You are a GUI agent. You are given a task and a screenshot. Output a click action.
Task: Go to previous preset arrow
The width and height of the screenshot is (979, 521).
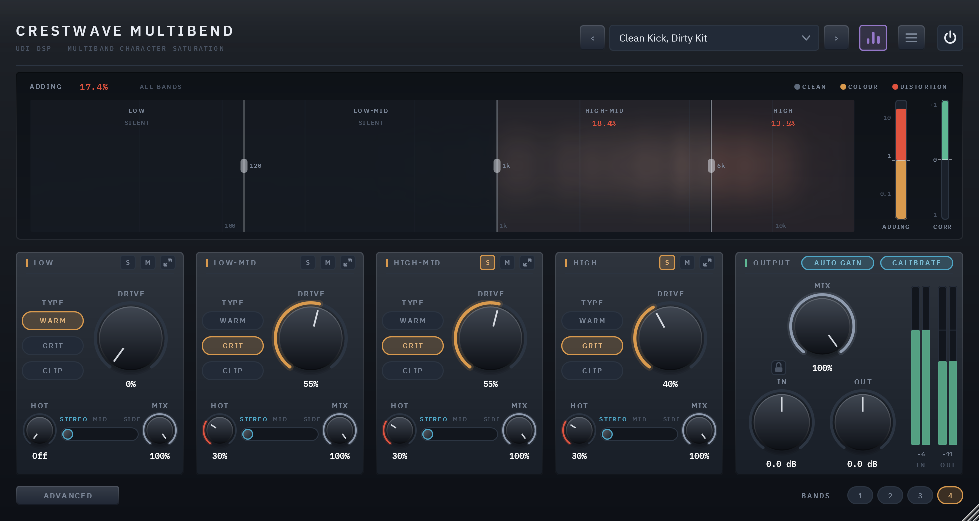(592, 38)
